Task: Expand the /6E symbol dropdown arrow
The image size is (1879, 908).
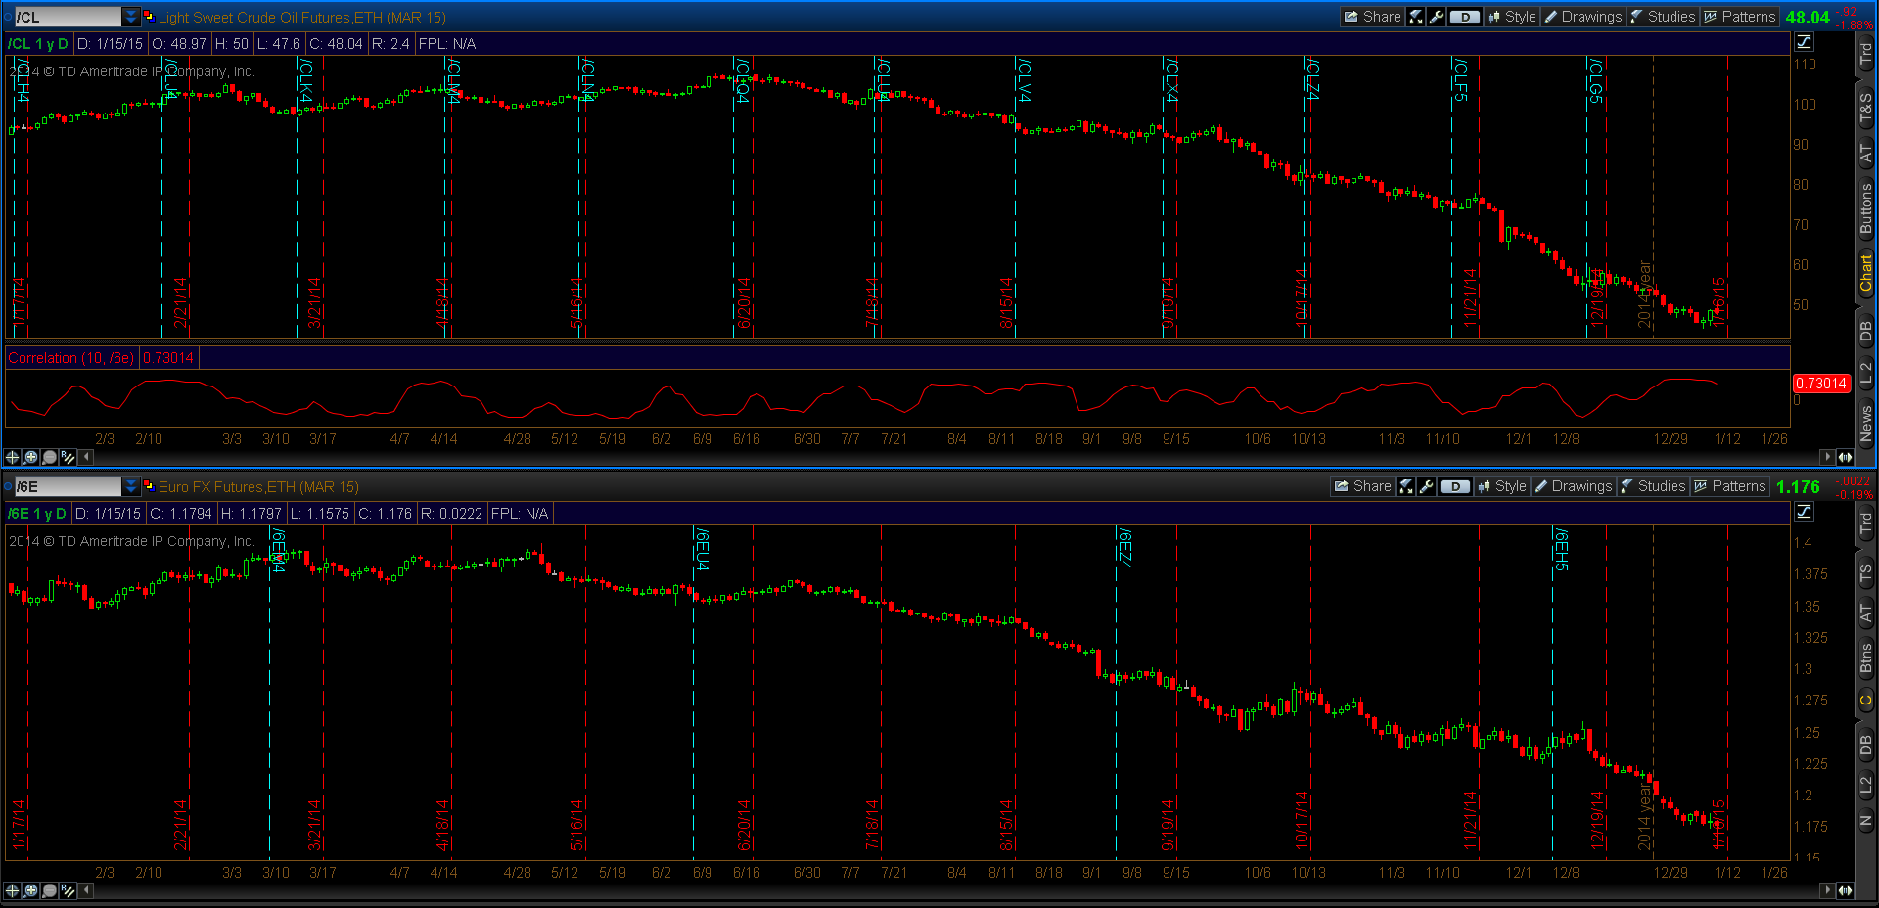Action: pos(131,486)
